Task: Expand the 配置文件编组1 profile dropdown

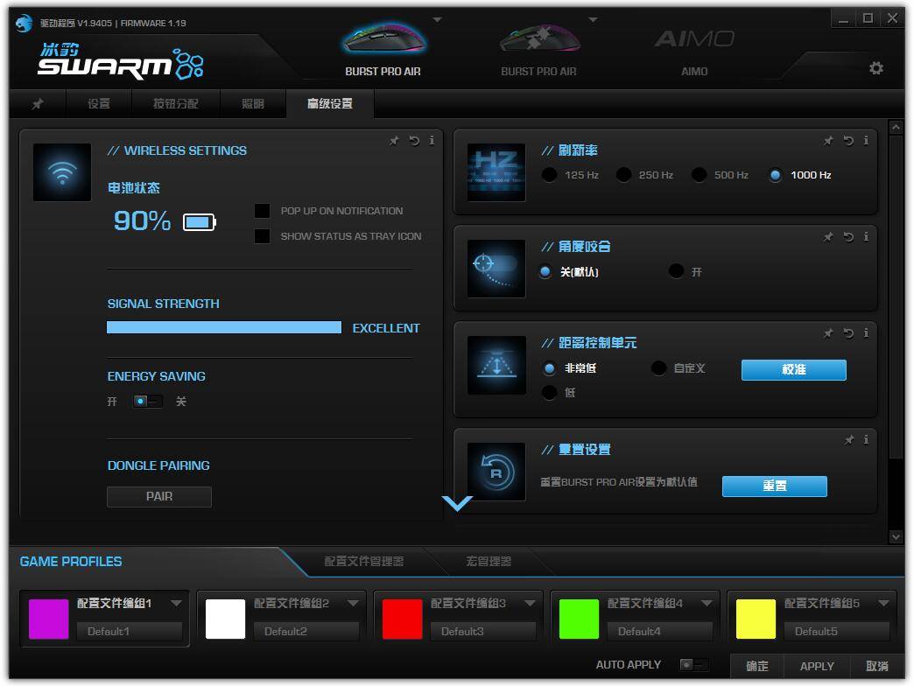Action: point(176,603)
